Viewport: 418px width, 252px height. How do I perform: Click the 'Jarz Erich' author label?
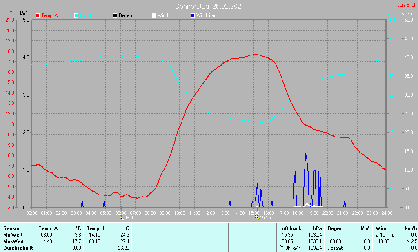(407, 5)
